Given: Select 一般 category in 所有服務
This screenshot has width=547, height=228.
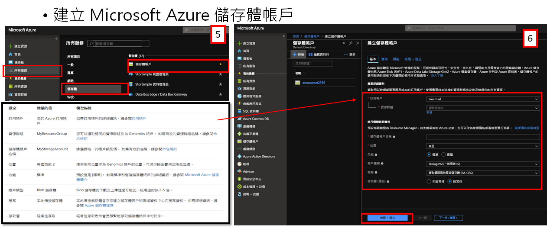Looking at the screenshot, I should (70, 64).
